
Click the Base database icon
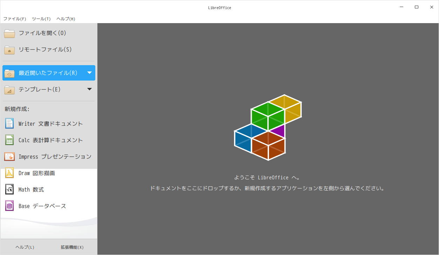(9, 206)
